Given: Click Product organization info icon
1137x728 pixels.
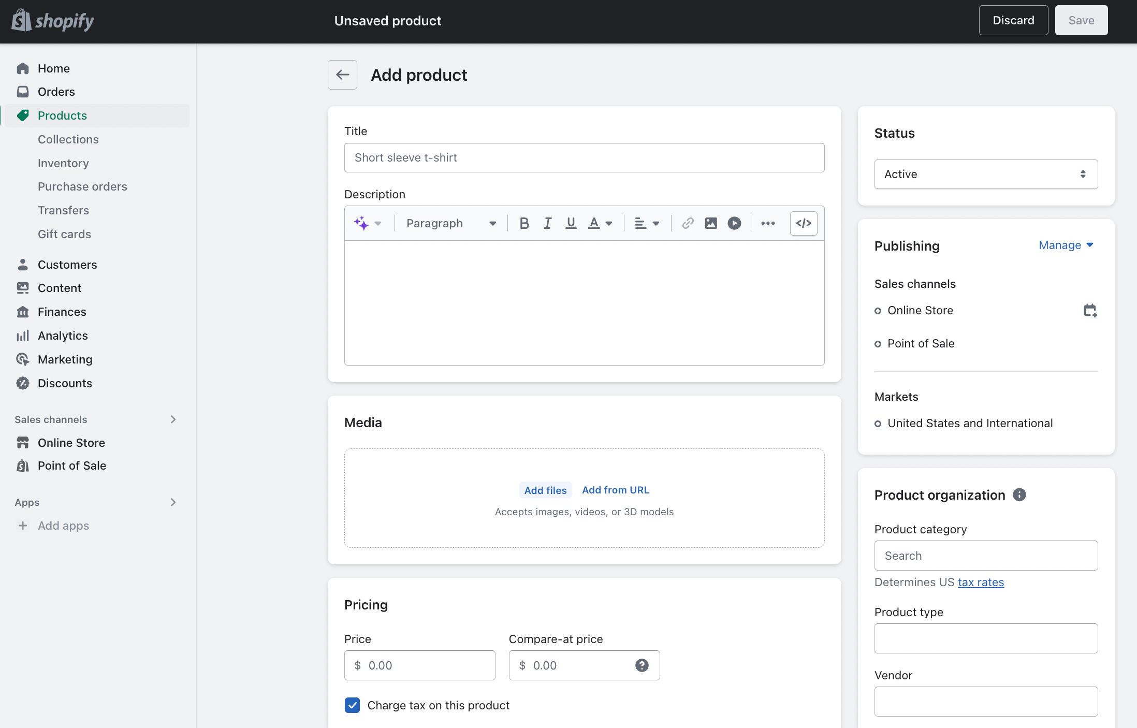Looking at the screenshot, I should coord(1019,494).
